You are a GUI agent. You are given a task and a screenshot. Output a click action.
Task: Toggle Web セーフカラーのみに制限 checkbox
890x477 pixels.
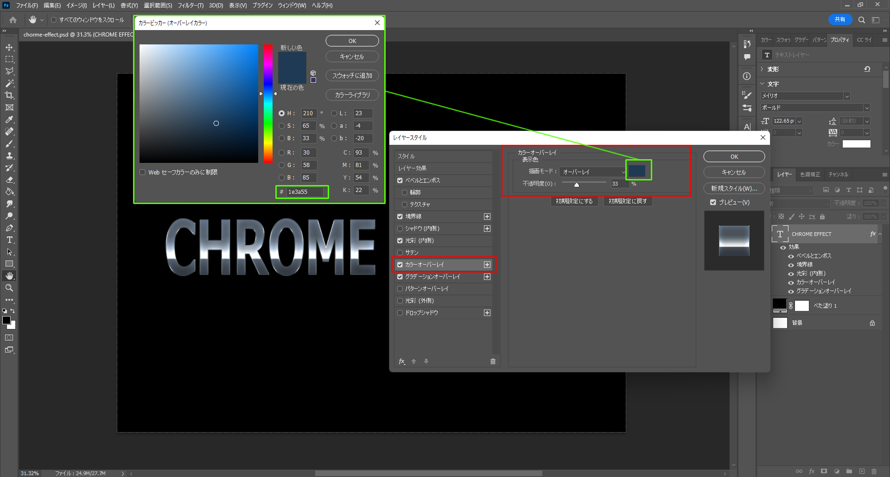pos(143,172)
